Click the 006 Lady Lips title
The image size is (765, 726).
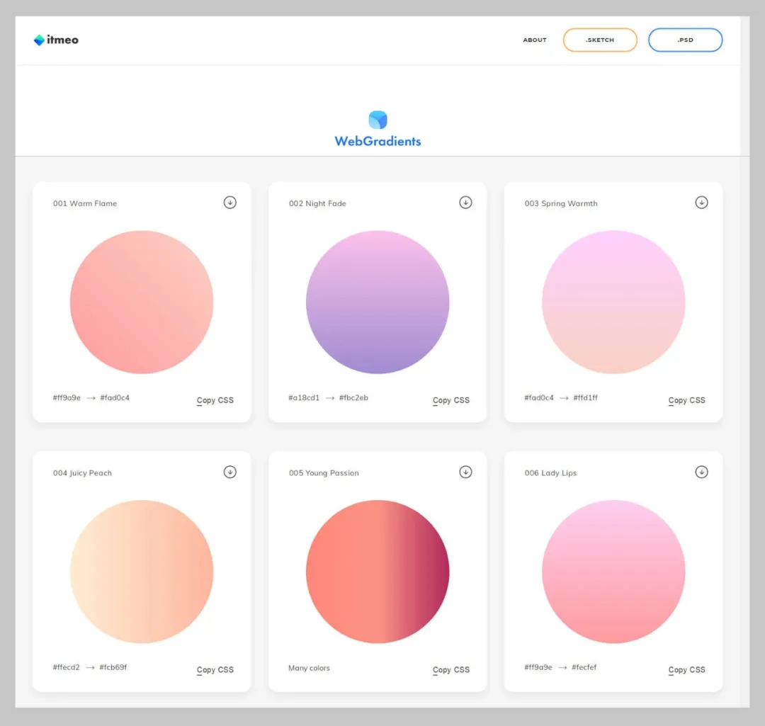pos(550,472)
